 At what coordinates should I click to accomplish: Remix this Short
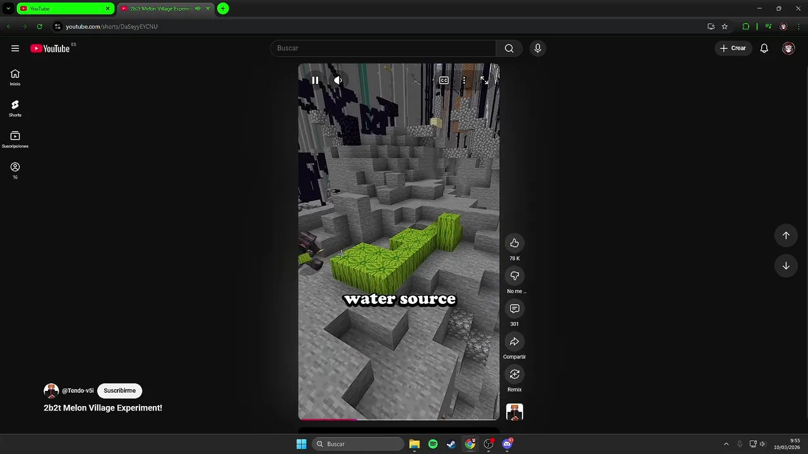point(514,375)
